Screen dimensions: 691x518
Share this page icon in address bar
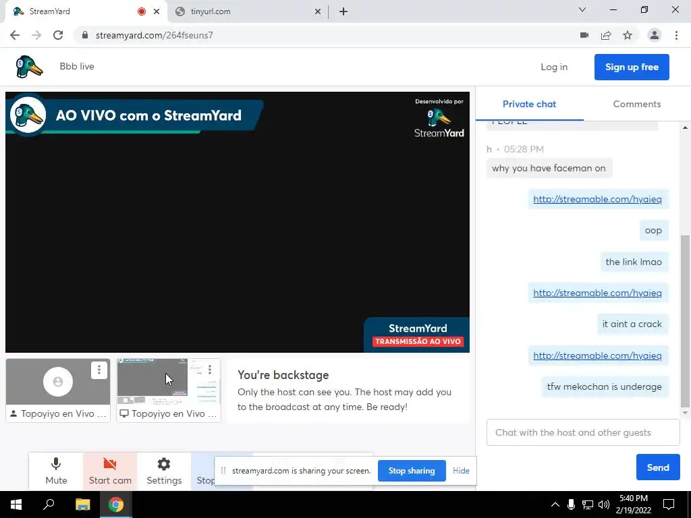tap(606, 35)
